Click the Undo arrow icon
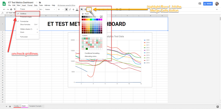 [4, 10]
